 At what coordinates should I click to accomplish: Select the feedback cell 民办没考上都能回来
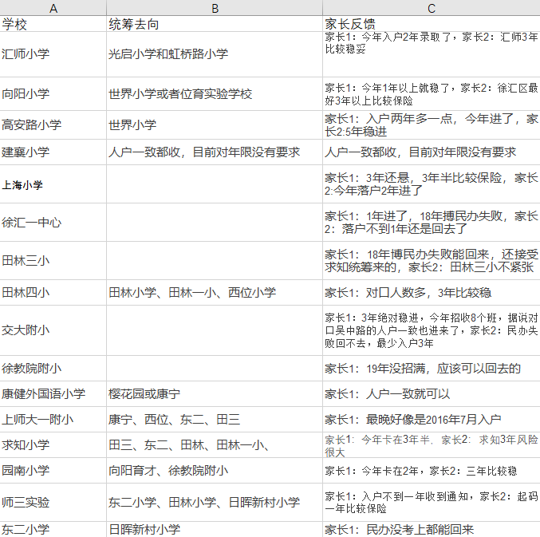point(432,529)
